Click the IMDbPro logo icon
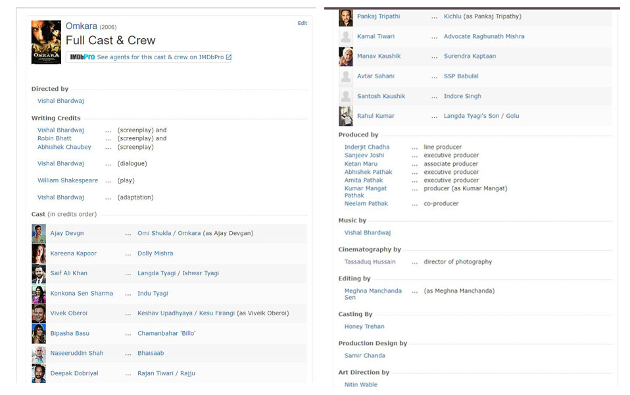Screen dimensions: 630x395 click(82, 57)
